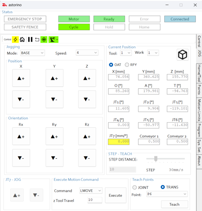The width and height of the screenshot is (202, 211).
Task: Click the repeat loop arrow icon
Action: point(37,39)
